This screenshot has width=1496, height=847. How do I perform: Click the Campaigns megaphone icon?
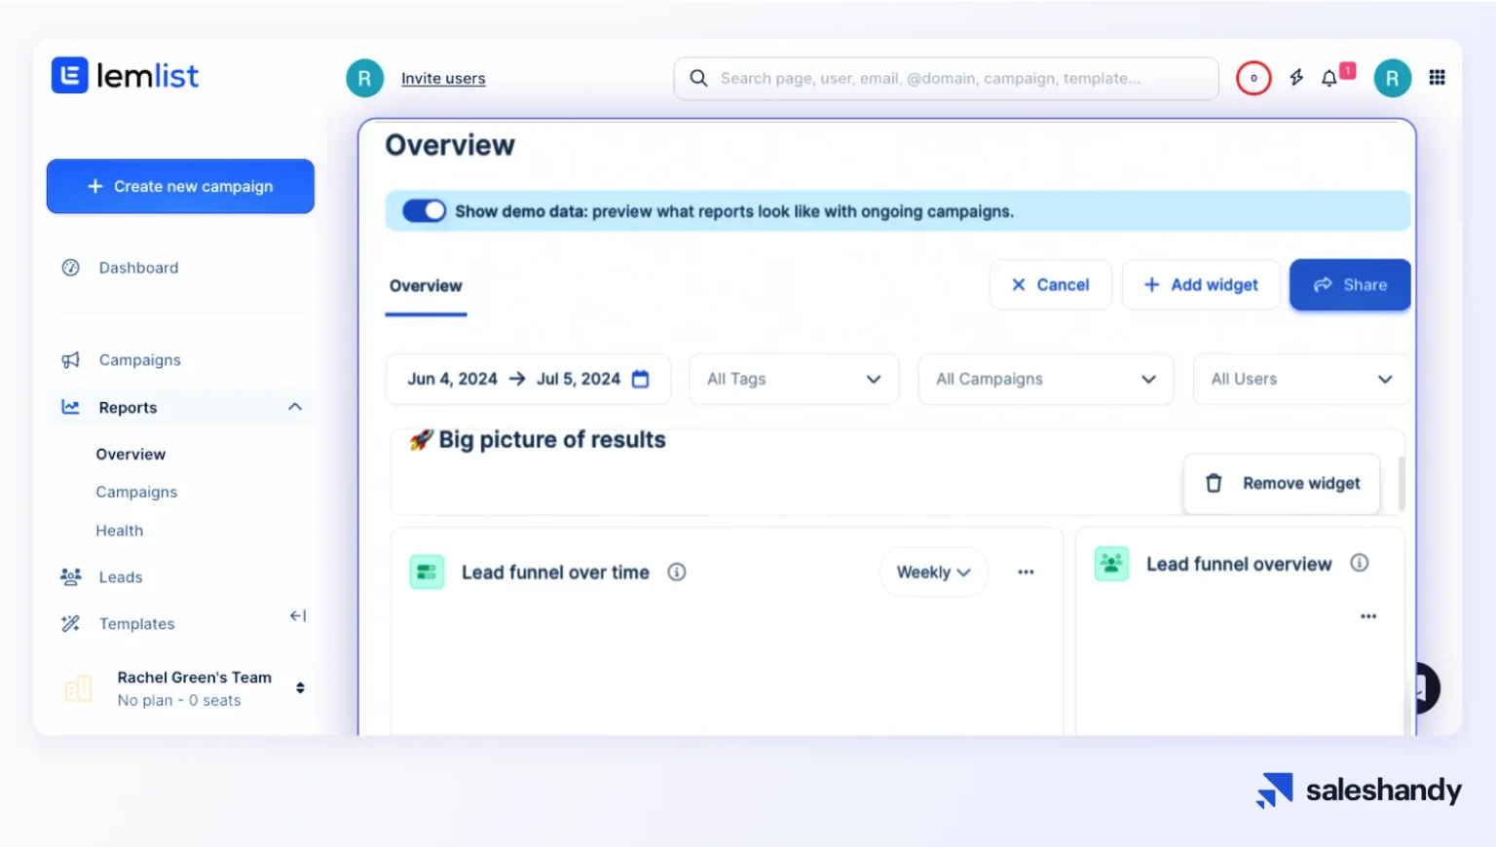pyautogui.click(x=70, y=359)
